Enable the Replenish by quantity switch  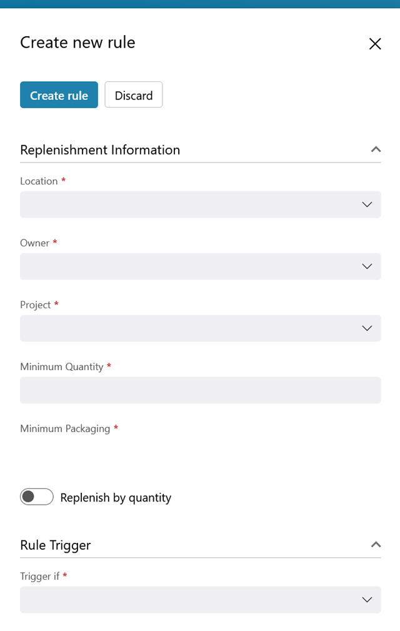37,497
